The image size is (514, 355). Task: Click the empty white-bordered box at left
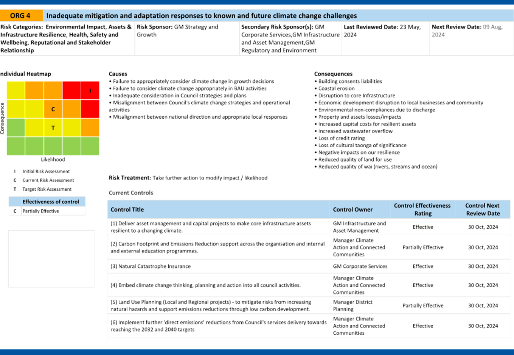[x=51, y=259]
